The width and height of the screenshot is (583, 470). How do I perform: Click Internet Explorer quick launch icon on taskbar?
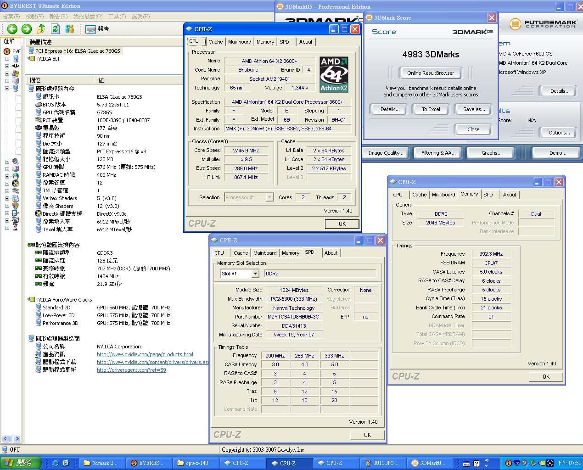(55, 463)
